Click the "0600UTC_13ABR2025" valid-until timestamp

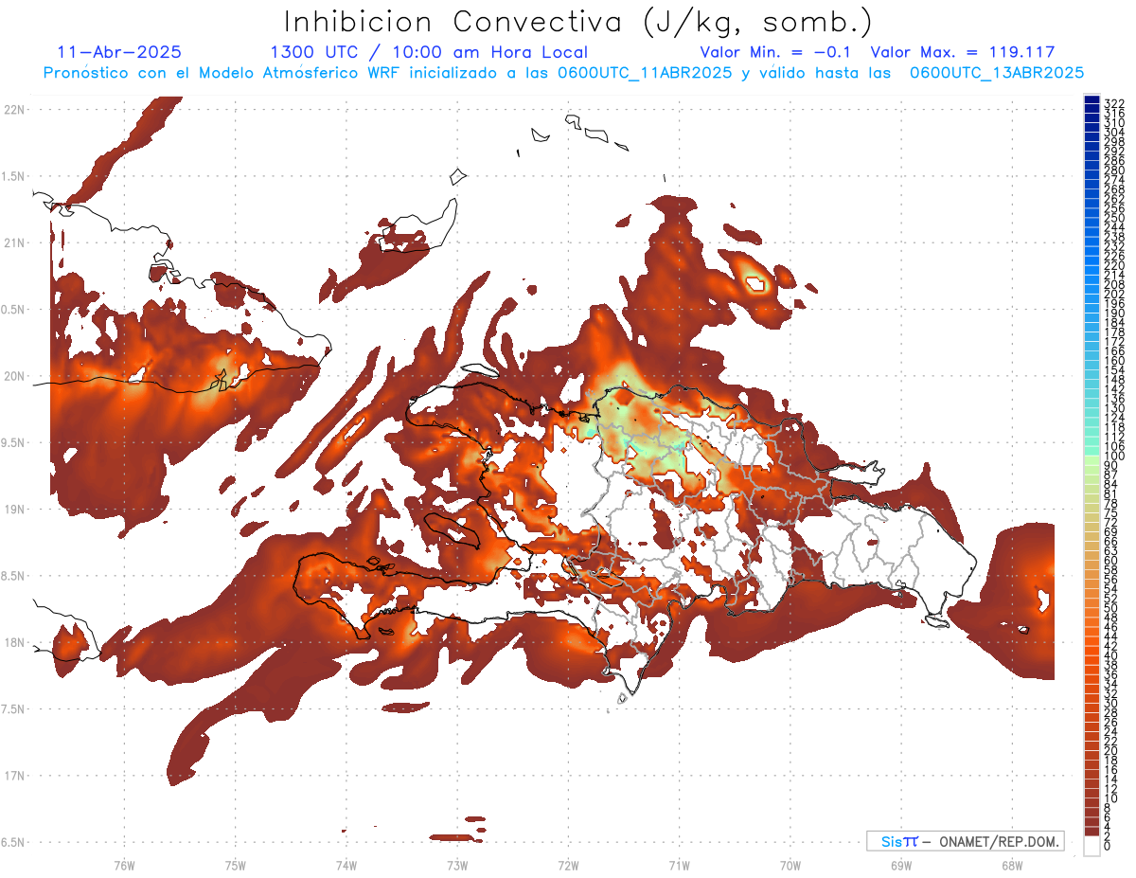point(997,72)
